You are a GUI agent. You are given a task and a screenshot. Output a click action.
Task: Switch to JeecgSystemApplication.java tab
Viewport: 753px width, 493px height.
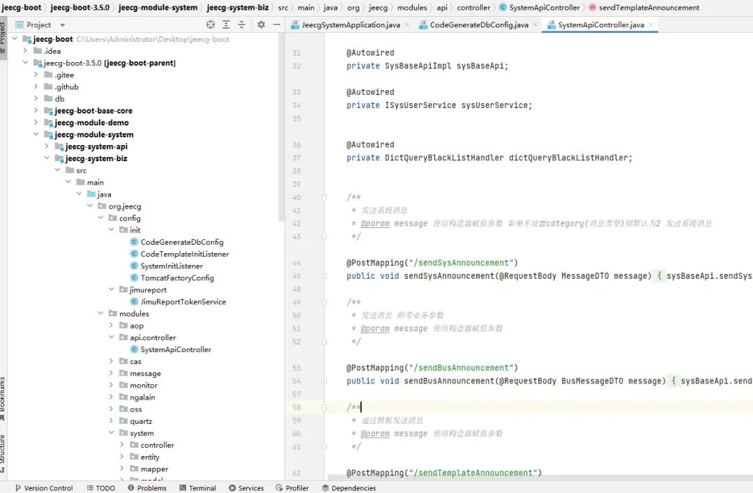tap(351, 24)
